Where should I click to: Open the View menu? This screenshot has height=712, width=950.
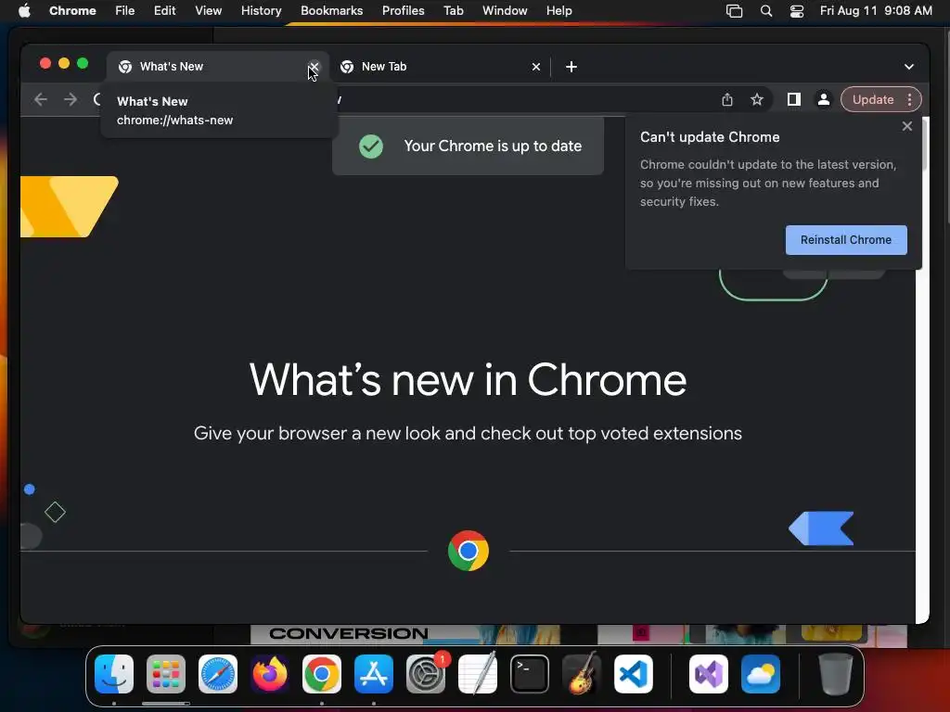coord(209,11)
